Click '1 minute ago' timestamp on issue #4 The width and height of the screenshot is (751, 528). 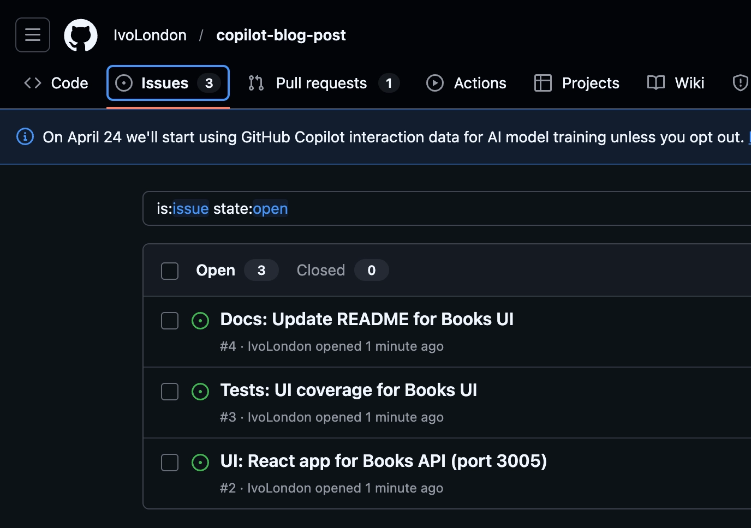[x=404, y=346]
